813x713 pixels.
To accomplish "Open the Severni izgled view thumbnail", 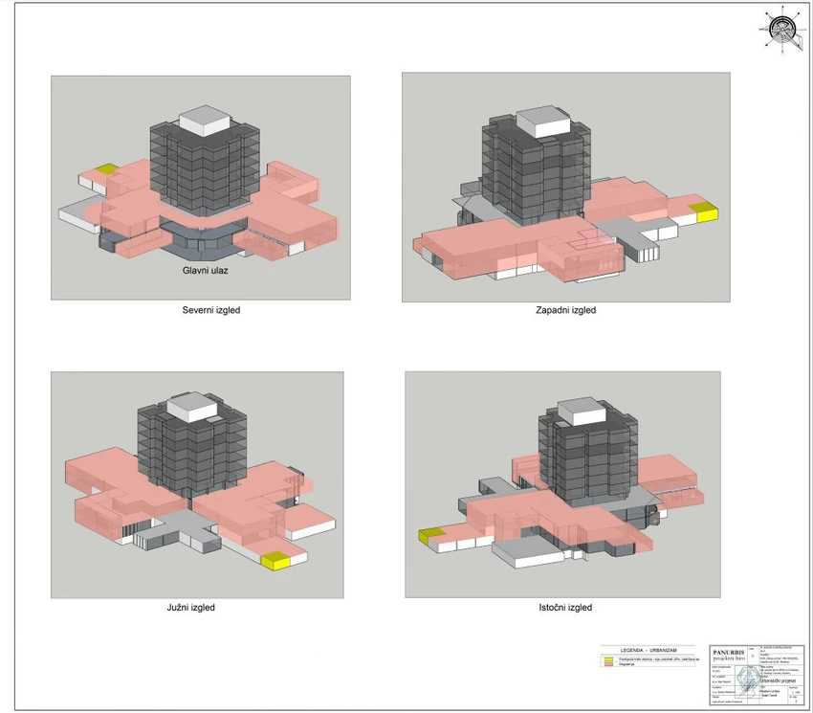I will [x=201, y=188].
